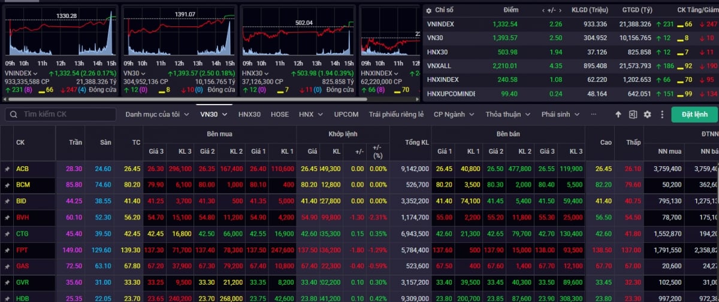Image resolution: width=719 pixels, height=302 pixels.
Task: Click the previous arrow next to +/-
Action: click(x=544, y=10)
